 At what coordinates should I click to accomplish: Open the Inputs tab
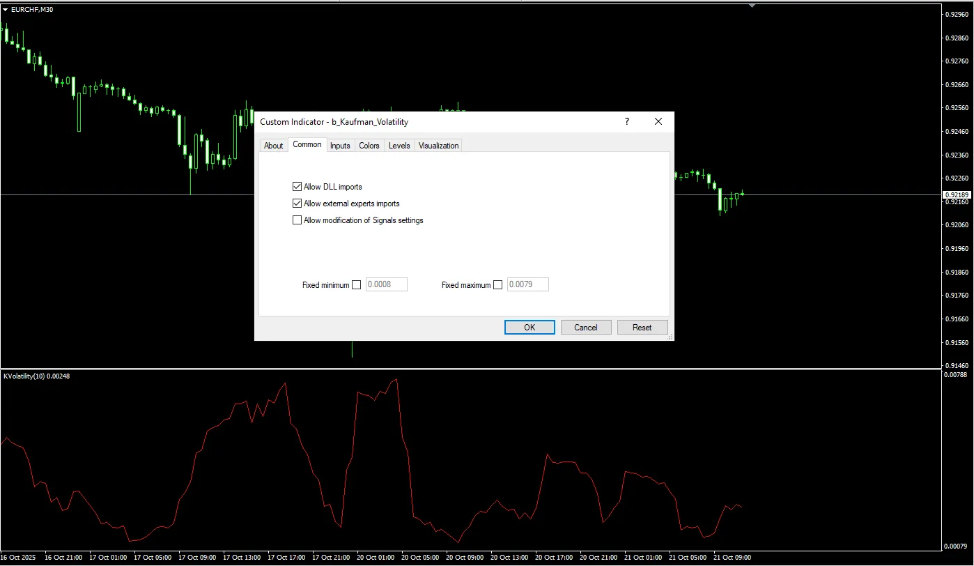340,146
